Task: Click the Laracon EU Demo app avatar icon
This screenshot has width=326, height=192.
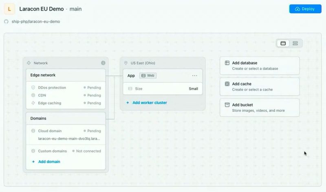Action: pyautogui.click(x=9, y=9)
